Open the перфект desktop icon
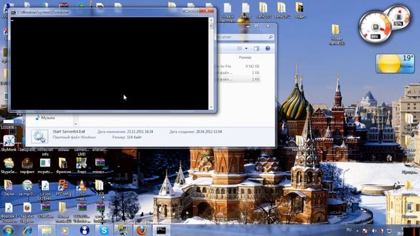The image size is (420, 236). pos(27,166)
